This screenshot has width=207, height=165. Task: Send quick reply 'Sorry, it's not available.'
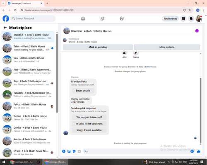(x=89, y=130)
